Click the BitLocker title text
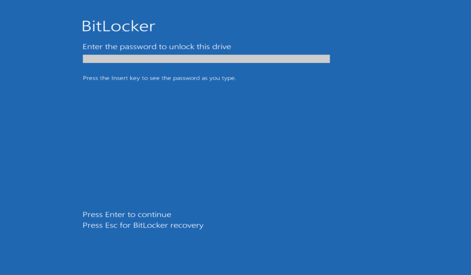The height and width of the screenshot is (275, 471). click(x=118, y=26)
